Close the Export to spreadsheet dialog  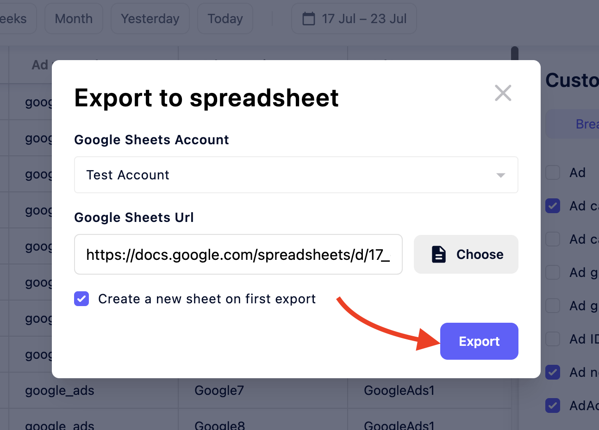pos(503,93)
